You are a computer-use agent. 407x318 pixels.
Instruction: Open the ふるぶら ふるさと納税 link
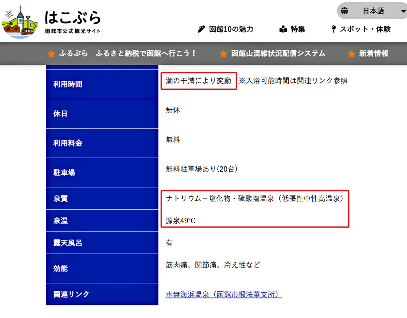tap(128, 53)
